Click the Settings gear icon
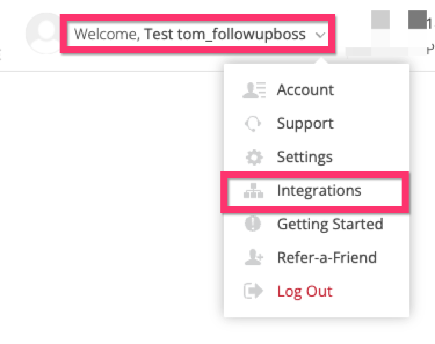The width and height of the screenshot is (435, 344). pos(254,158)
